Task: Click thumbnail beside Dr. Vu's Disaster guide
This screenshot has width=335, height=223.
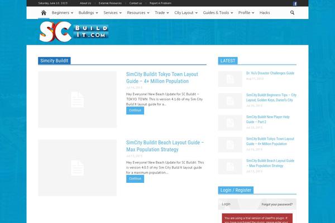Action: click(230, 79)
